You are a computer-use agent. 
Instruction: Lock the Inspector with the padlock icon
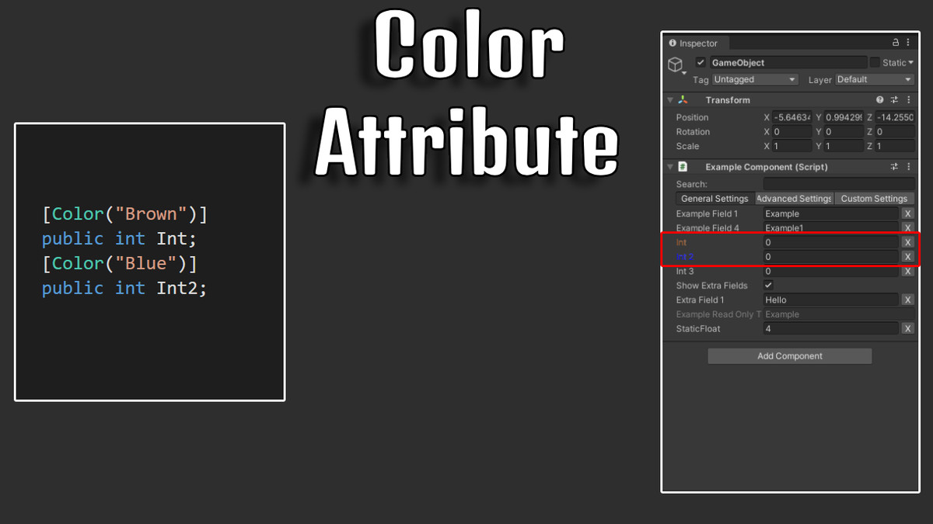[x=896, y=43]
